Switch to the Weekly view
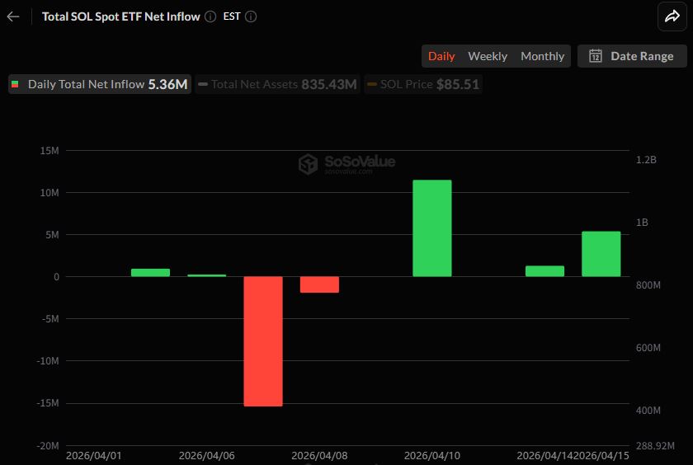The width and height of the screenshot is (693, 465). coord(488,56)
